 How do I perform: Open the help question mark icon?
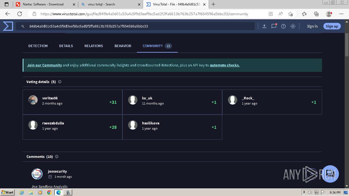pyautogui.click(x=283, y=26)
